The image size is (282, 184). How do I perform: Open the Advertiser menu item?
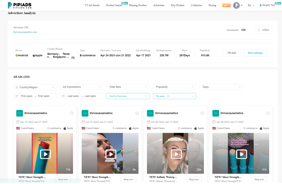(159, 5)
